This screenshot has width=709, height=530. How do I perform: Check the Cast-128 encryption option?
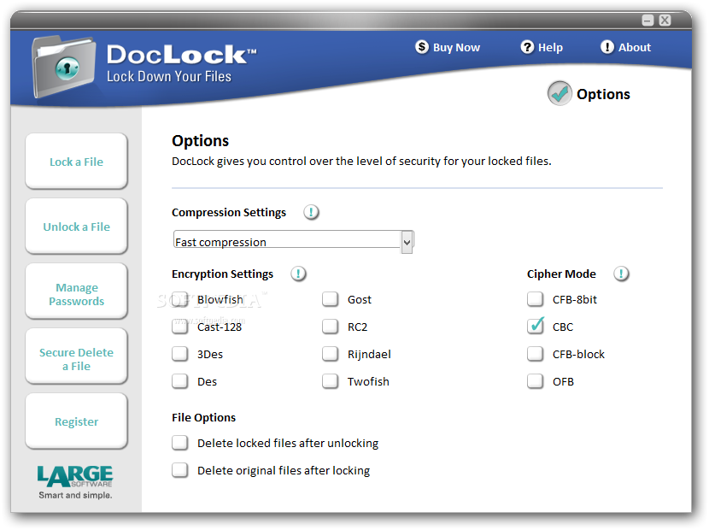[x=180, y=327]
